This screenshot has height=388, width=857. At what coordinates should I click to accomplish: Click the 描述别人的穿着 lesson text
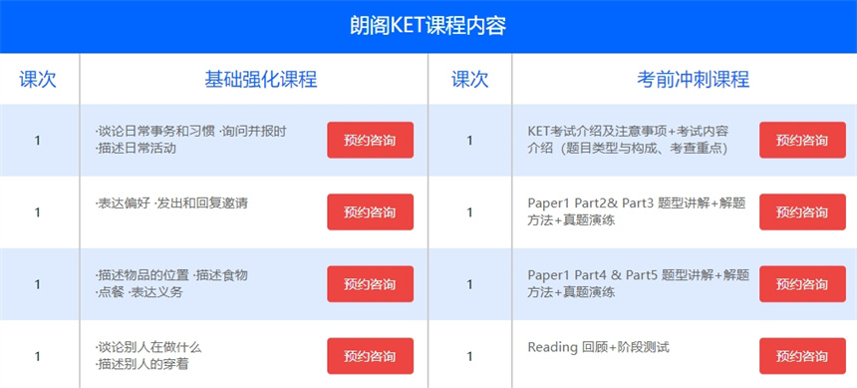point(142,364)
